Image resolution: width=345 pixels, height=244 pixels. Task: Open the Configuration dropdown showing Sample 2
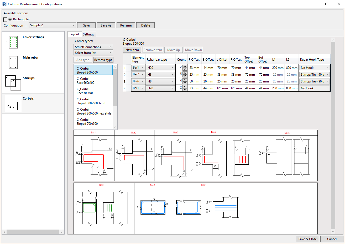pyautogui.click(x=52, y=25)
